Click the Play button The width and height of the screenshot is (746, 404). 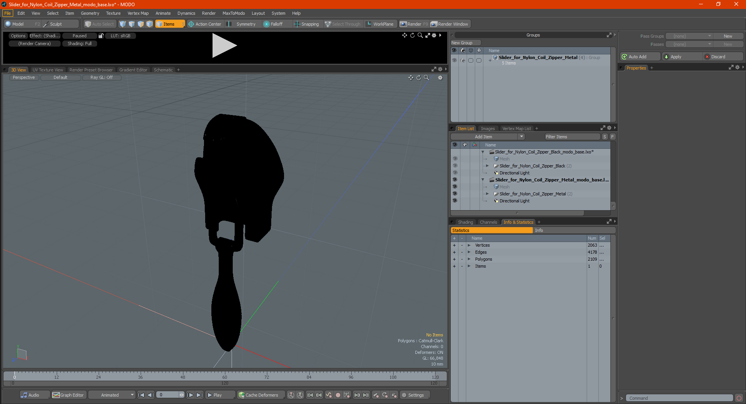click(220, 395)
